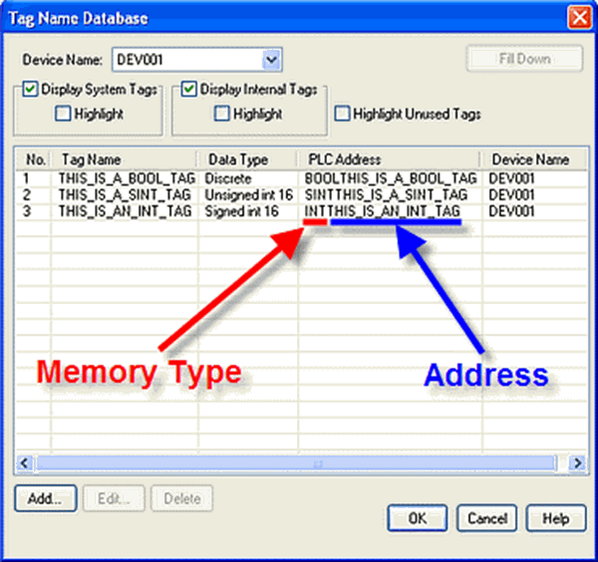Click the left scroll arrow of the table
The width and height of the screenshot is (598, 562).
pyautogui.click(x=25, y=464)
